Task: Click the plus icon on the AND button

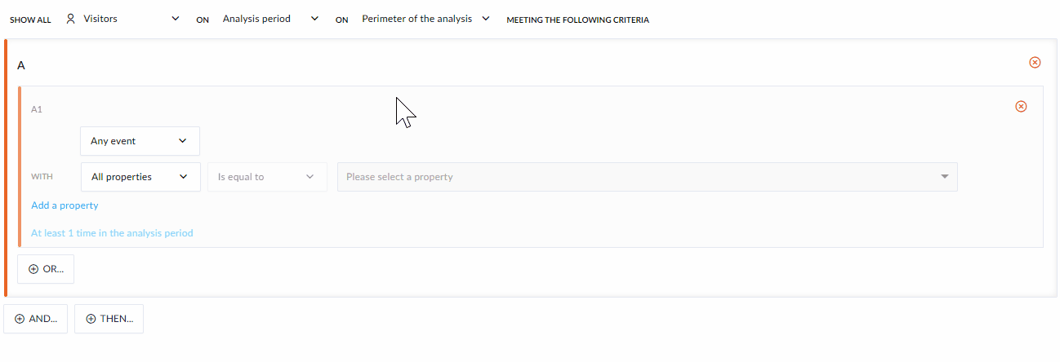Action: [20, 319]
